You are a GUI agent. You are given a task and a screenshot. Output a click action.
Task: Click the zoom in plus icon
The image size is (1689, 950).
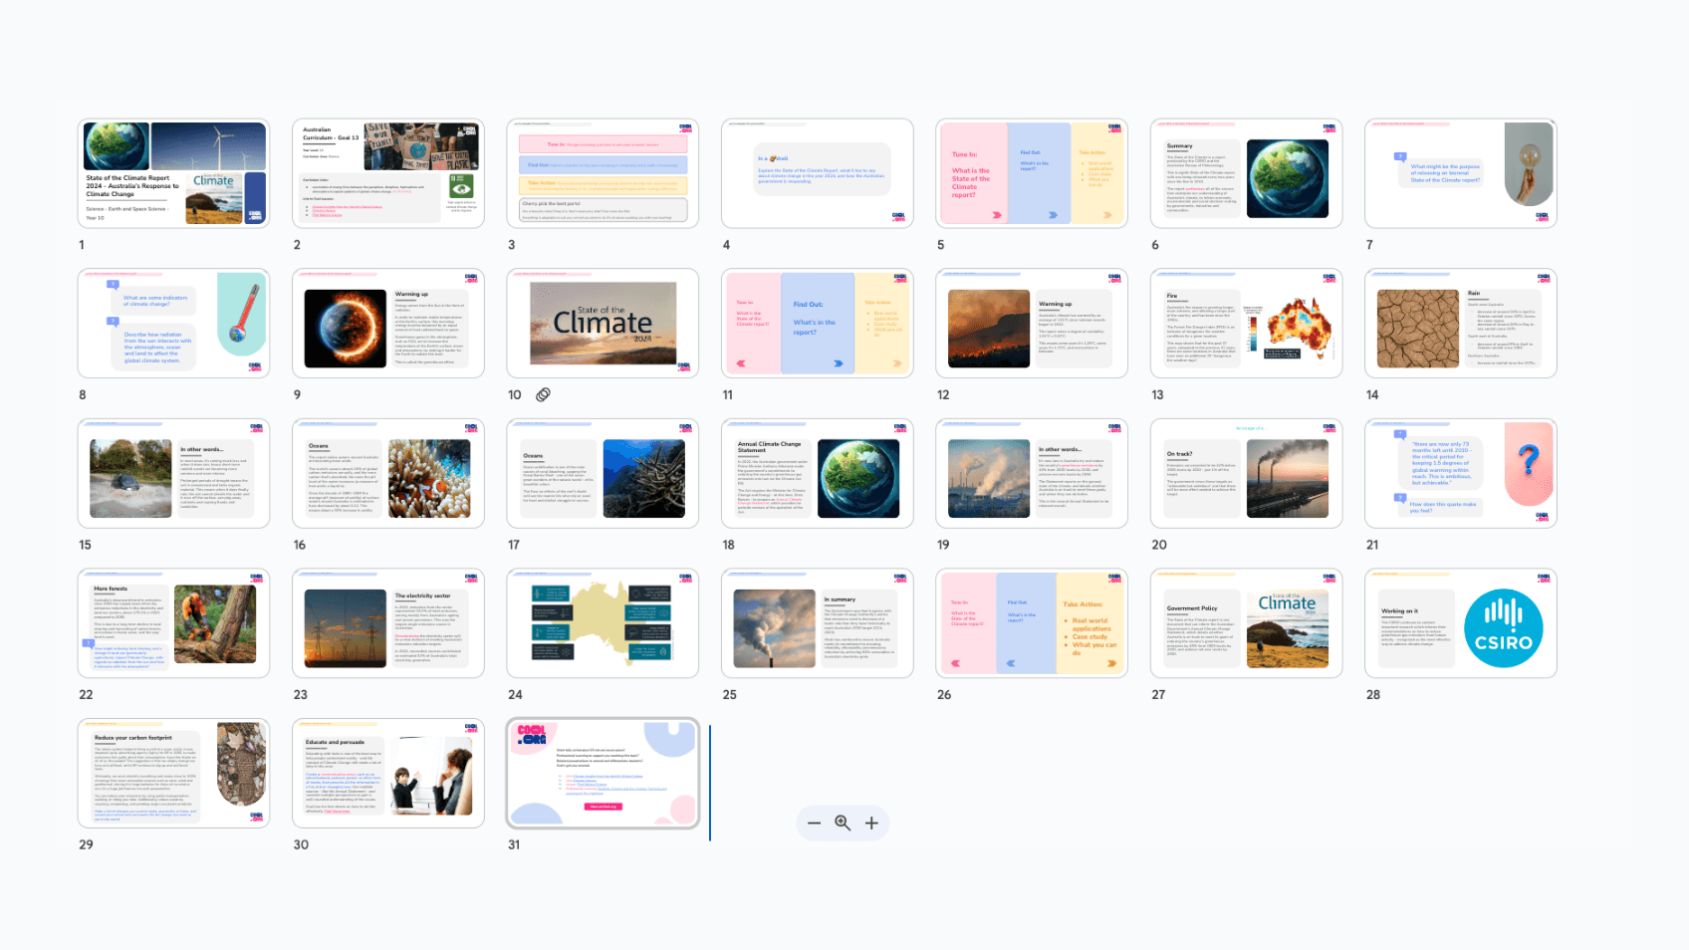871,823
